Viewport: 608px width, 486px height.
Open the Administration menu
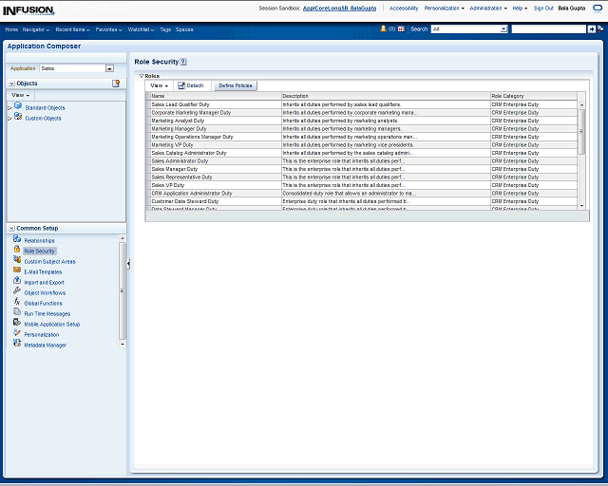(488, 8)
